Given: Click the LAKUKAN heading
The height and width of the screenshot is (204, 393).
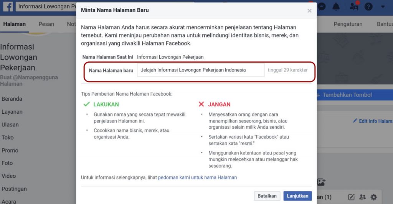Looking at the screenshot, I should coord(106,104).
